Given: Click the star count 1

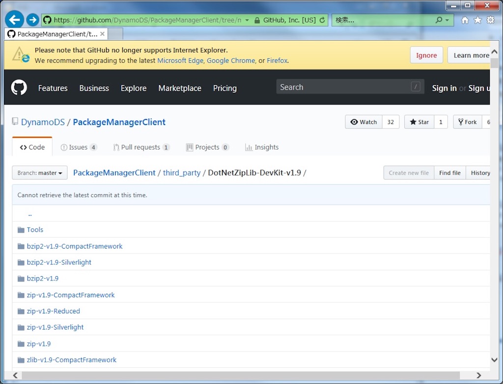Looking at the screenshot, I should pyautogui.click(x=441, y=122).
